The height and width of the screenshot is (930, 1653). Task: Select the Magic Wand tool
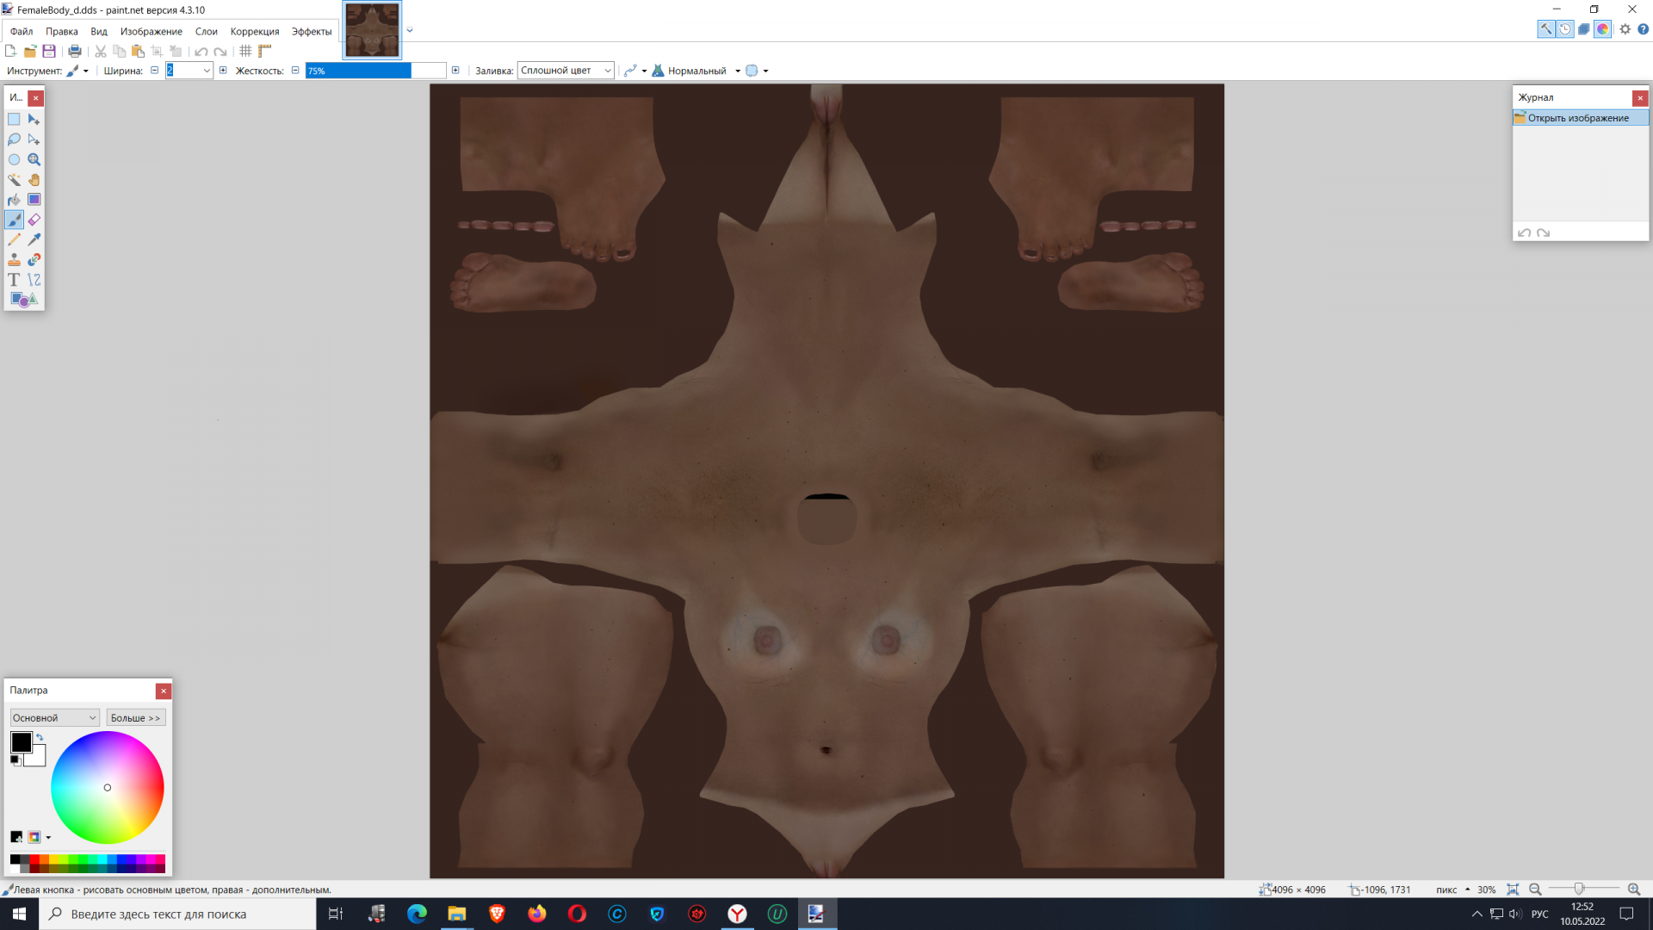pyautogui.click(x=14, y=180)
